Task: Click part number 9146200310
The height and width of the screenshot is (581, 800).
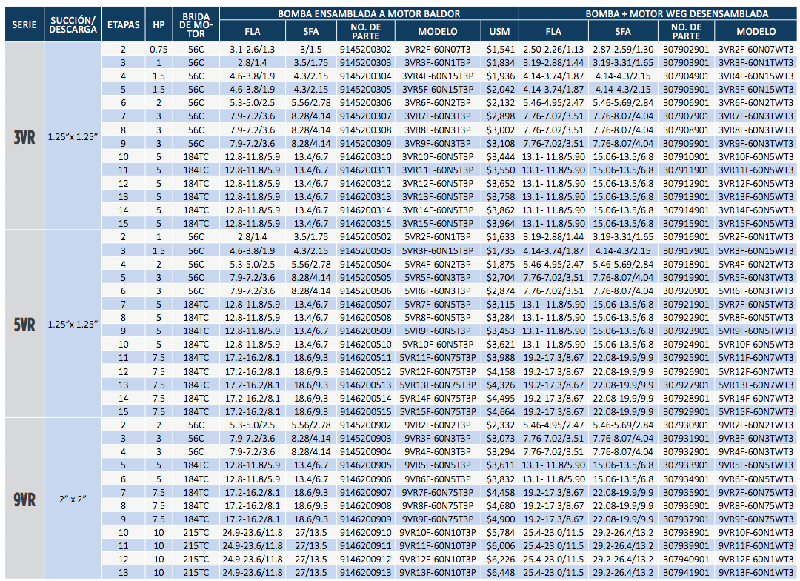Action: pos(366,157)
